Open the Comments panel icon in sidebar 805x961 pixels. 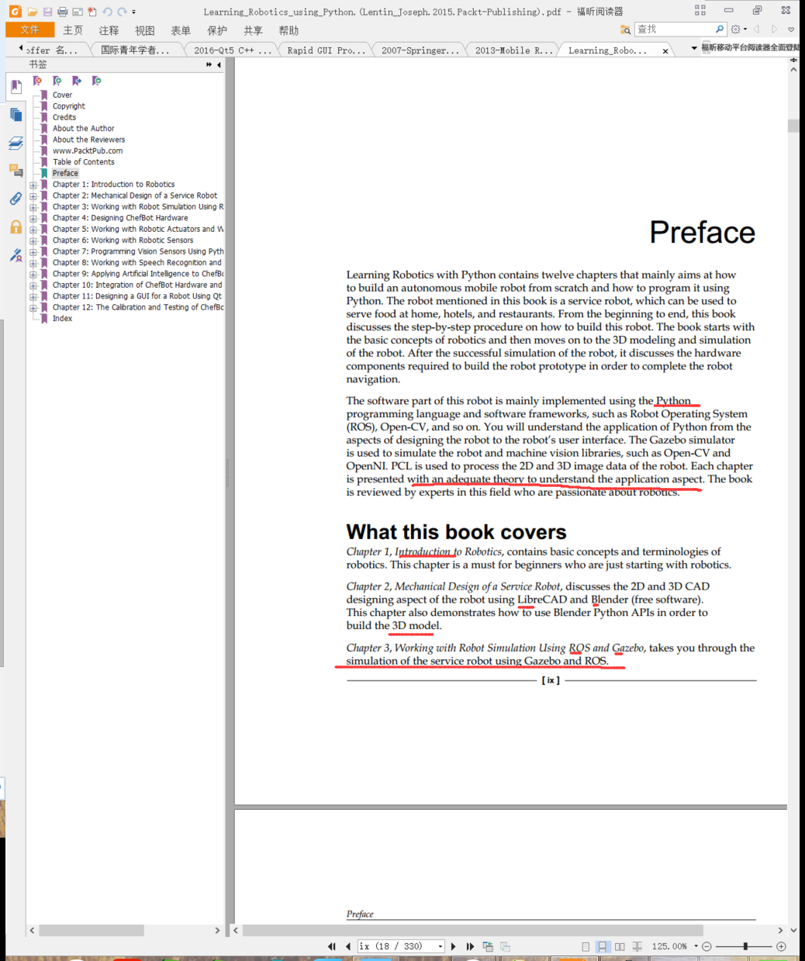pyautogui.click(x=16, y=171)
